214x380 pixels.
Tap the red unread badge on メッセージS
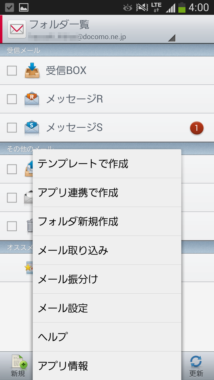click(x=196, y=128)
